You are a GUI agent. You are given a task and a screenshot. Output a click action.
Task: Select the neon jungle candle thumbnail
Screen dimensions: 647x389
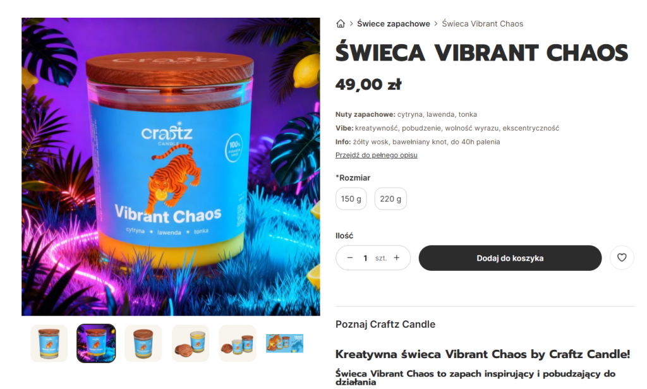[96, 343]
